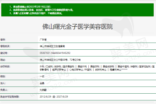Click the hospital title 佛山曙光金子医学美容医院
156x104 pixels.
77,27
